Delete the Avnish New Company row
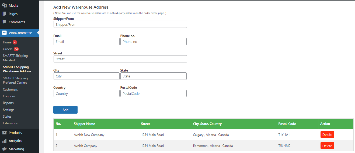Viewport: 355px width, 153px height. pyautogui.click(x=327, y=135)
